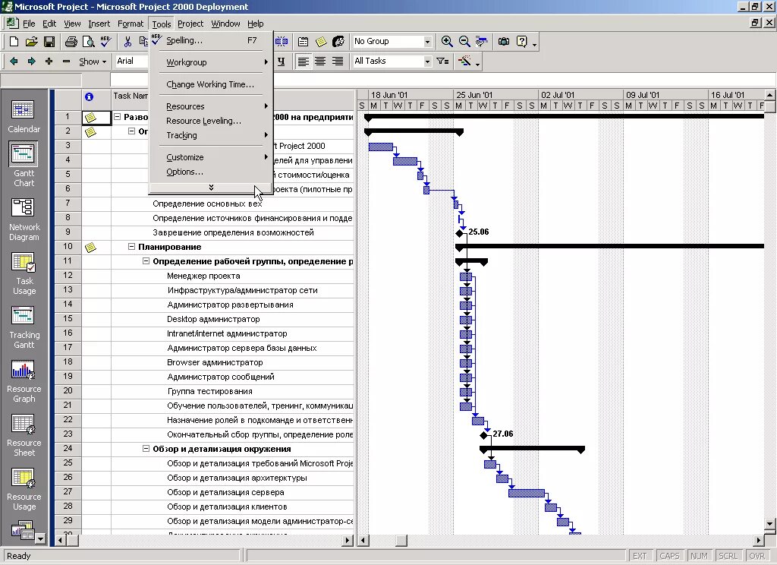Open Microsoft Project Help icon
777x565 pixels.
tap(521, 42)
